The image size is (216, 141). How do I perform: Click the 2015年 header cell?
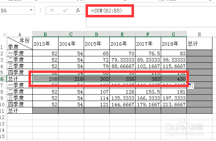click(97, 43)
